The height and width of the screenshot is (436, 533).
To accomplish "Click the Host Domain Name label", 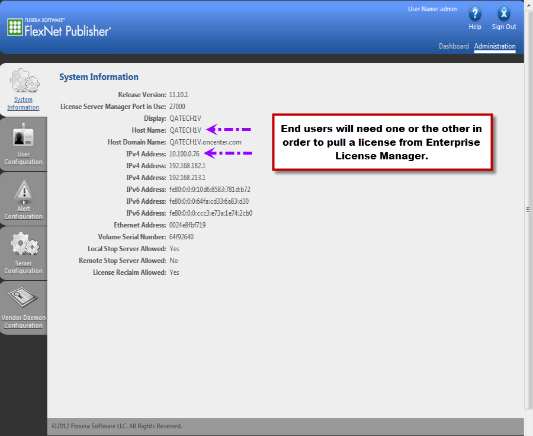I will click(x=137, y=142).
